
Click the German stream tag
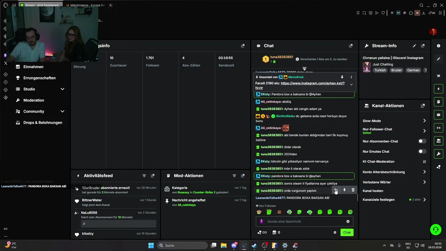point(413,70)
